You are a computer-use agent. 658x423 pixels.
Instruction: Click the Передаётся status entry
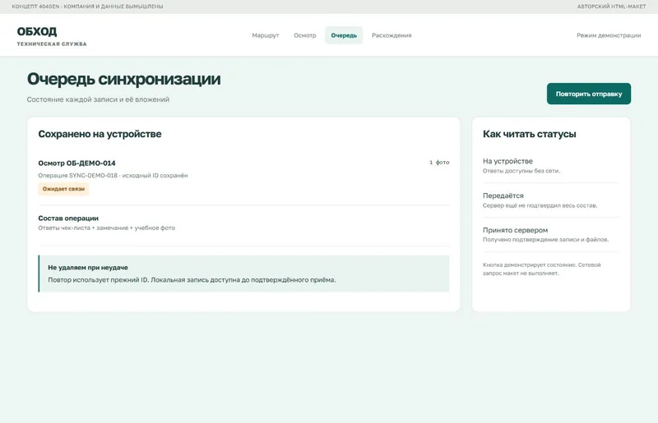click(x=503, y=195)
